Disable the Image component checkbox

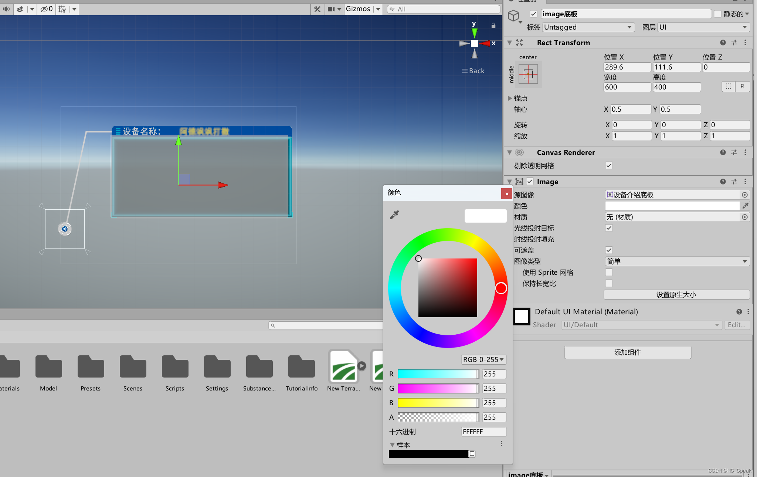(x=530, y=182)
